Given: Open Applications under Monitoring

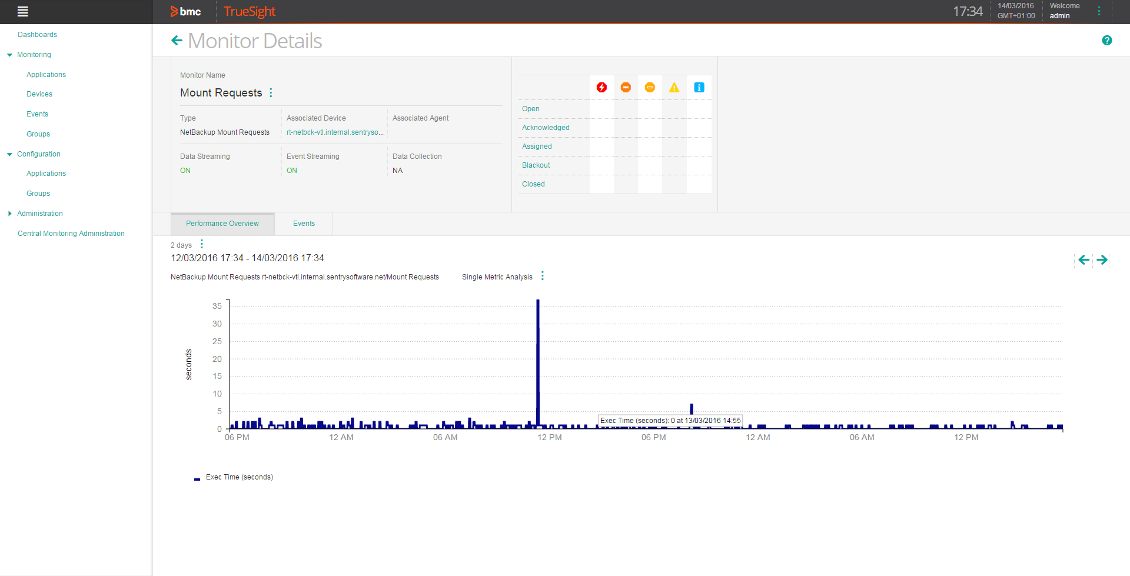Looking at the screenshot, I should click(46, 75).
